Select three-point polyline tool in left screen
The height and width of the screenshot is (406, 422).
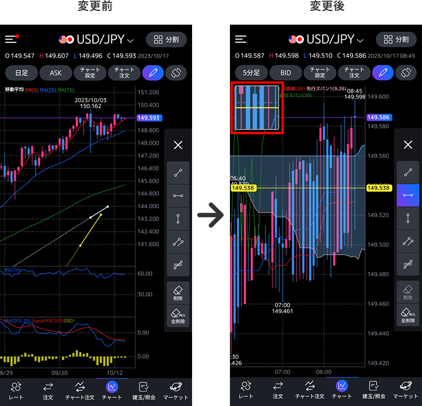point(178,242)
